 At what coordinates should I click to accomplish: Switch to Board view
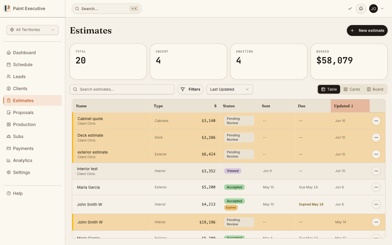pos(375,89)
